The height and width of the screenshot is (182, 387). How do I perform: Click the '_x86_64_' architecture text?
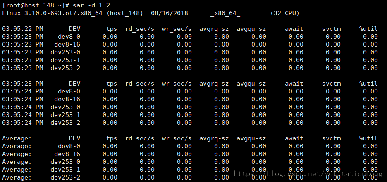pos(225,13)
